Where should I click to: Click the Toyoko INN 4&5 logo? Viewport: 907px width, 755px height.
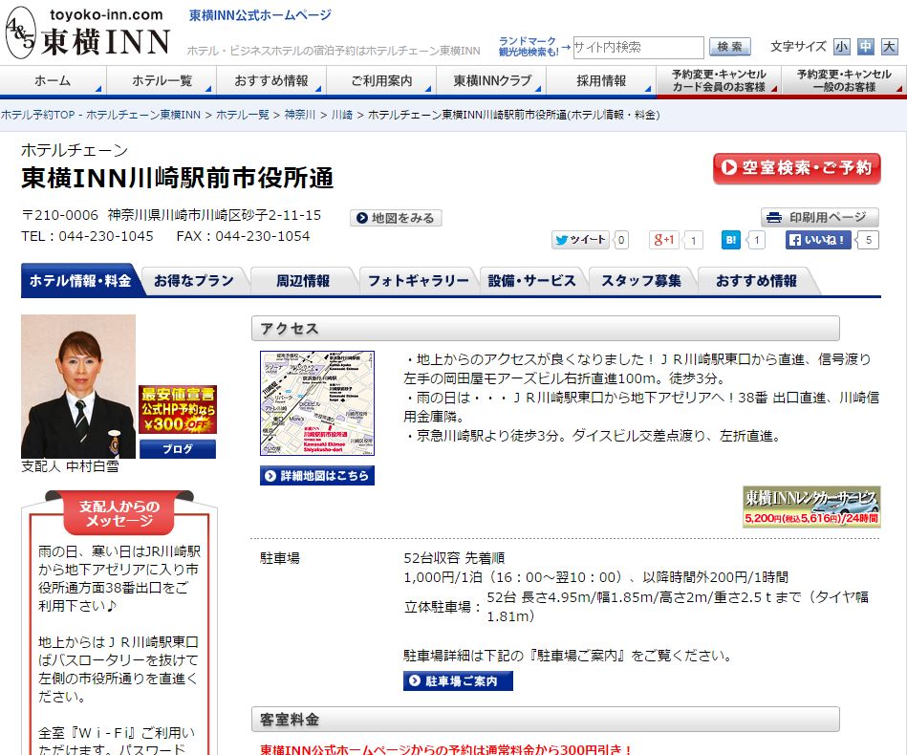click(x=88, y=32)
